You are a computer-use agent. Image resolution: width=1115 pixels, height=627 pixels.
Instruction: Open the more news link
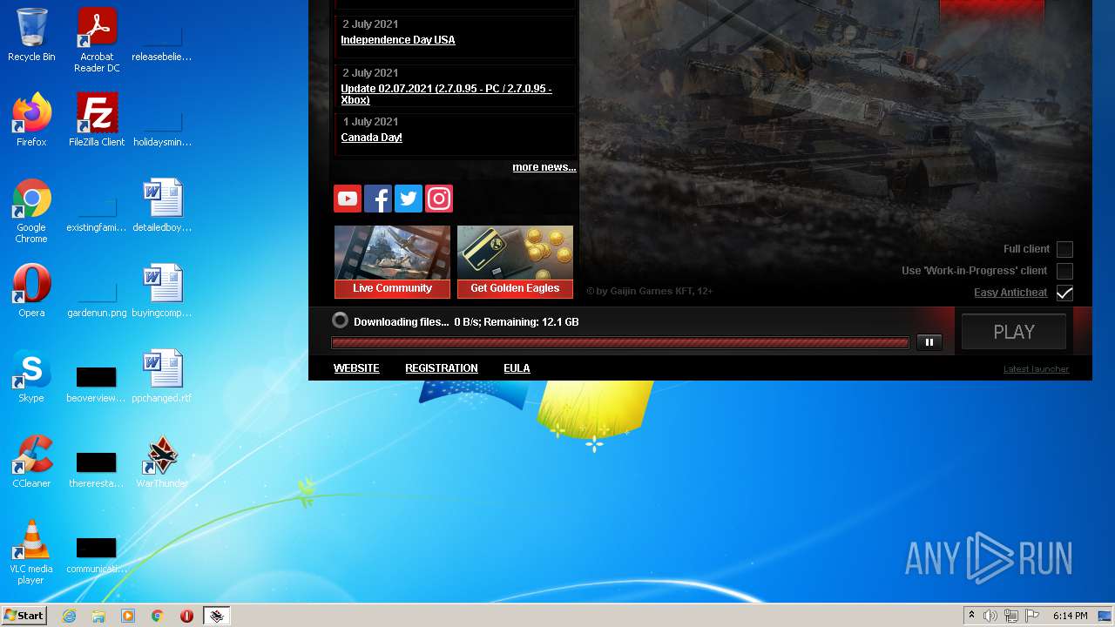[x=544, y=167]
